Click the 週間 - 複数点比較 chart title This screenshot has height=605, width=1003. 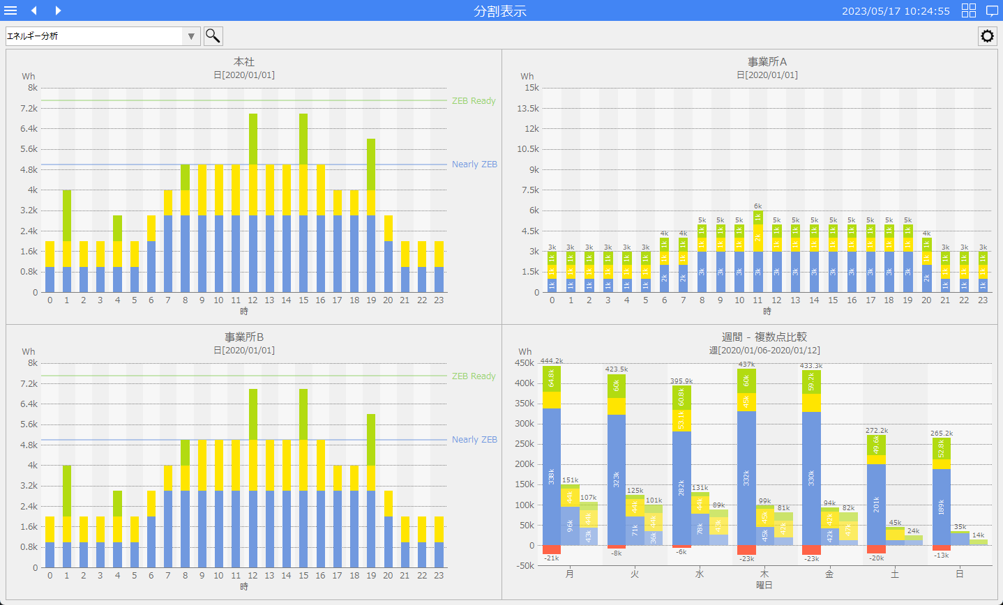click(x=764, y=337)
